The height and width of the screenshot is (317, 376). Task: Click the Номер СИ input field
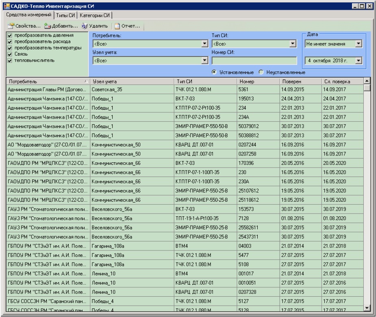254,60
